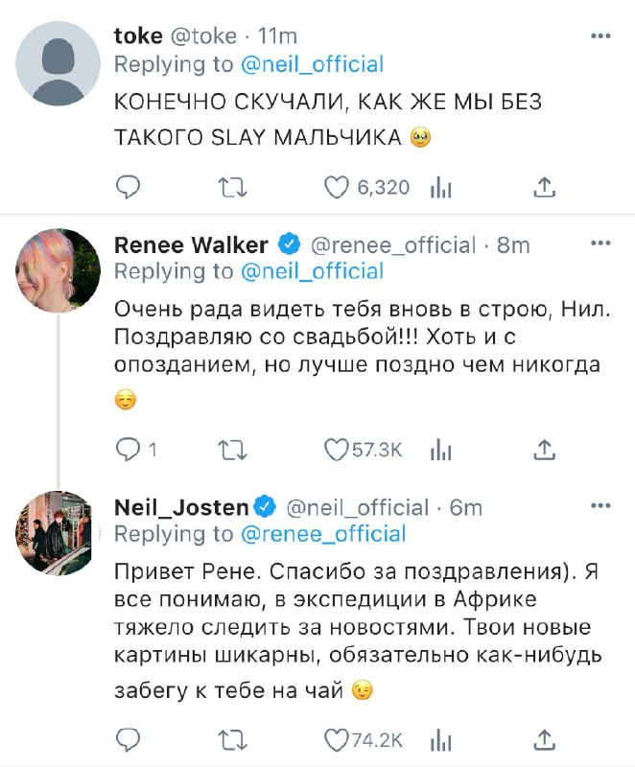The image size is (635, 767).
Task: Retweet Neil_Josten's reply
Action: [x=232, y=740]
